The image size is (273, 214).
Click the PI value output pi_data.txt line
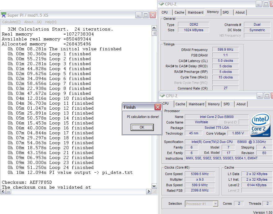pos(70,173)
